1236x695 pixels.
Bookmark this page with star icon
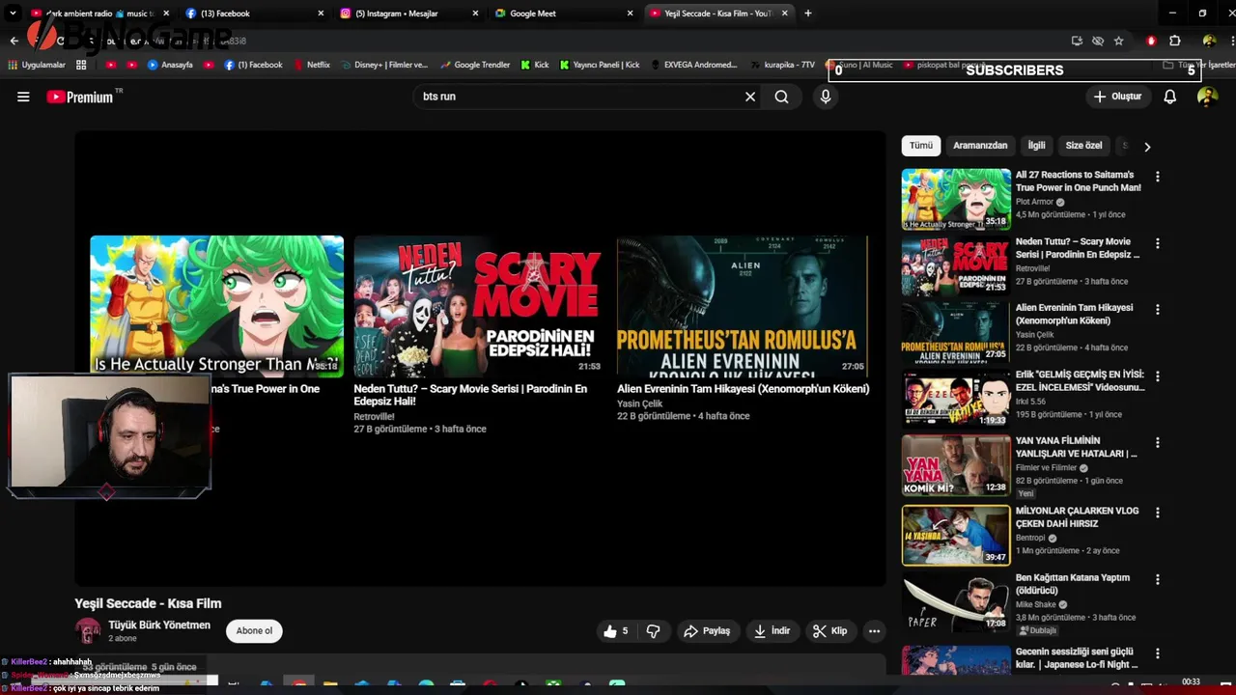click(1118, 41)
